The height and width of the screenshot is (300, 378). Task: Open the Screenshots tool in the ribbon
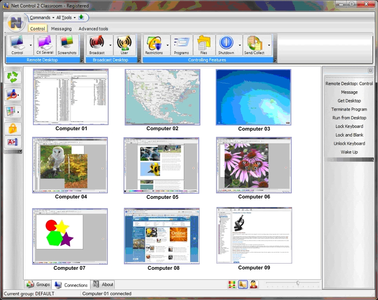point(67,45)
